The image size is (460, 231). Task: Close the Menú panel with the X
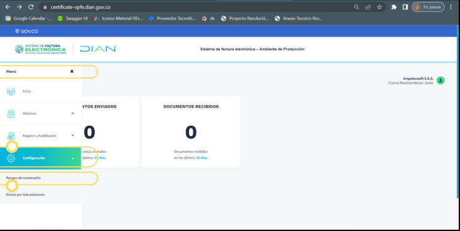72,71
